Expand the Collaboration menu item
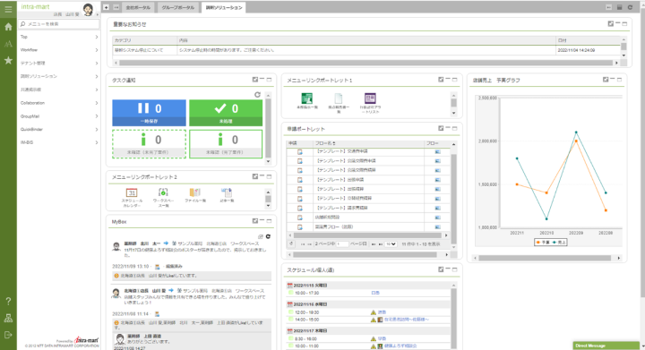Viewport: 645px width, 350px height. click(59, 103)
